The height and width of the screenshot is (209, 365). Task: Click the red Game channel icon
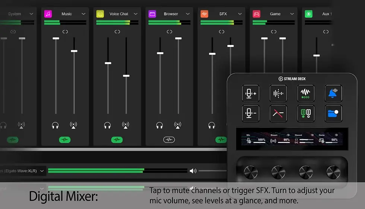pyautogui.click(x=257, y=14)
